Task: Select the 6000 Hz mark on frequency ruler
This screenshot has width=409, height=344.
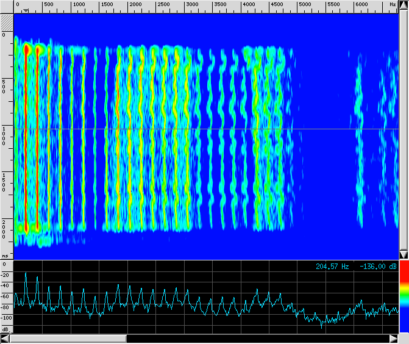Action: coord(361,5)
